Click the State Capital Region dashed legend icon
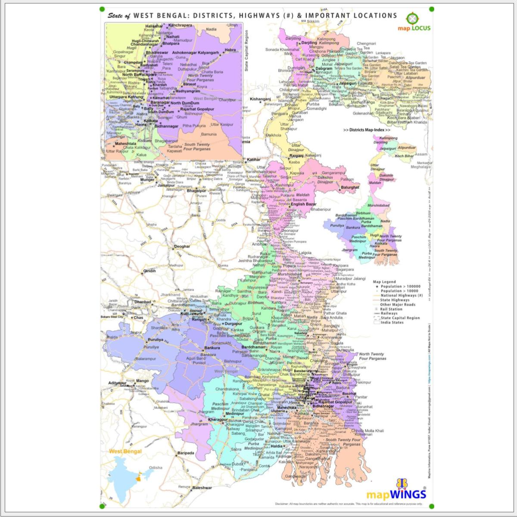 coord(377,318)
